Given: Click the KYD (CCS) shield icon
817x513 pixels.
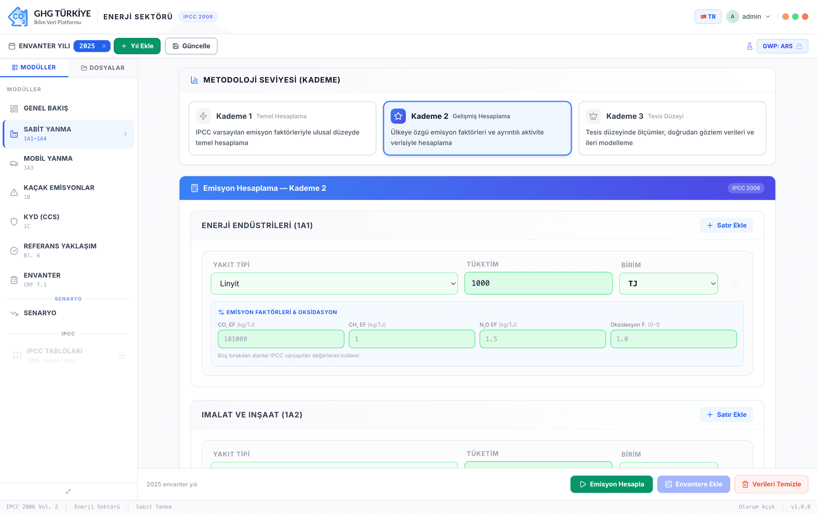Looking at the screenshot, I should [x=14, y=221].
